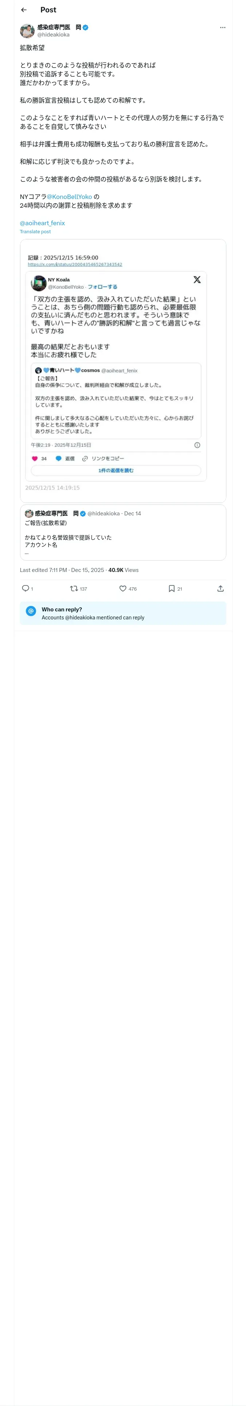Open the more options ellipsis menu
The image size is (246, 1406).
coord(222,27)
